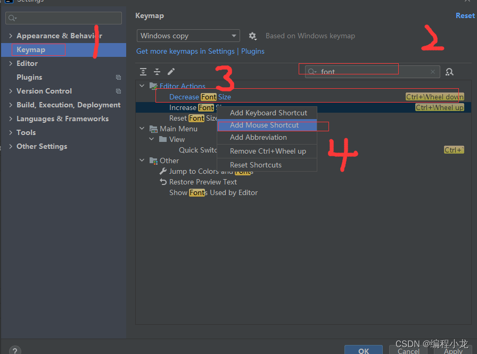Image resolution: width=477 pixels, height=354 pixels.
Task: Select Increase Font Size action row
Action: pyautogui.click(x=303, y=107)
